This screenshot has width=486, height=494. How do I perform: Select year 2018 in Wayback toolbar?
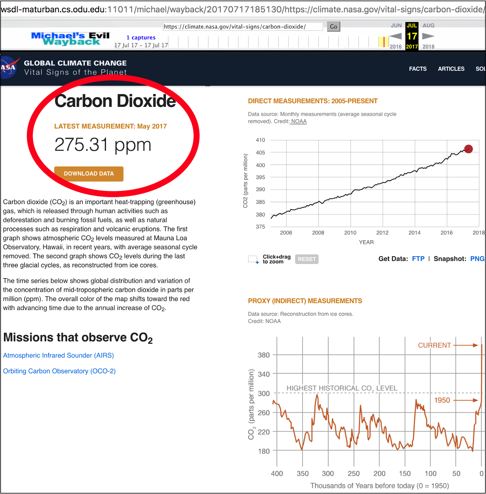click(x=429, y=47)
